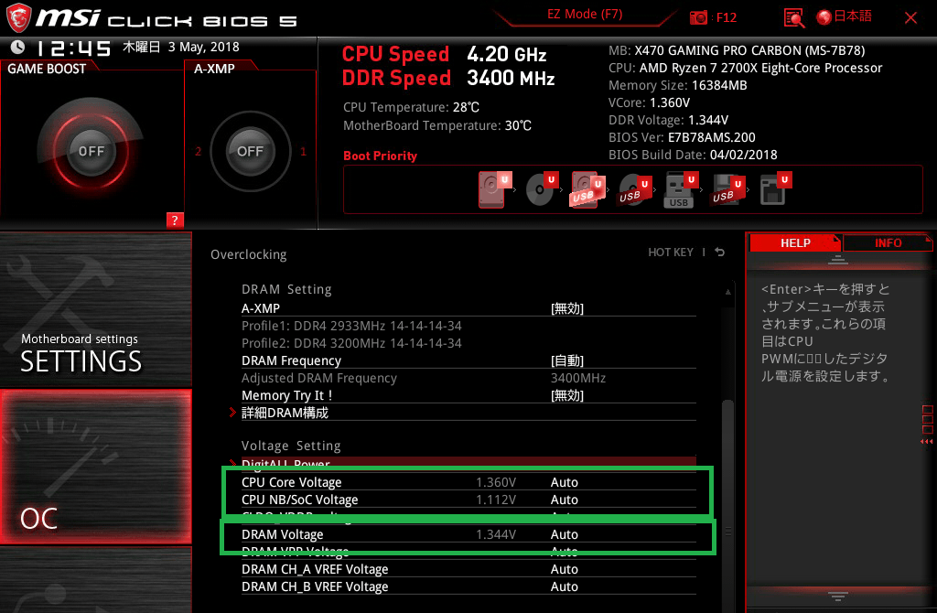Open the SETTINGS motherboard settings section

pos(95,309)
